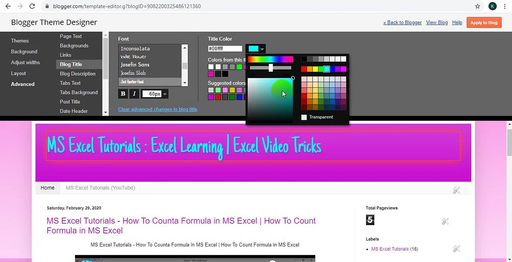The height and width of the screenshot is (262, 512).
Task: Edit Total Pageviews gadget with wrench icon
Action: [445, 221]
